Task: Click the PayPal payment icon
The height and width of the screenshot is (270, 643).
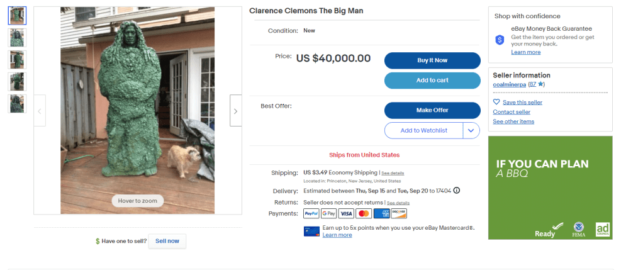Action: coord(311,213)
